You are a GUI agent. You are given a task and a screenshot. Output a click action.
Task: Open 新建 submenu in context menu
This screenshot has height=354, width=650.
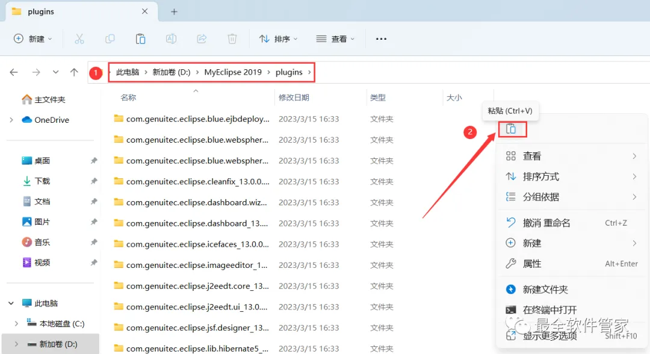[x=571, y=243]
